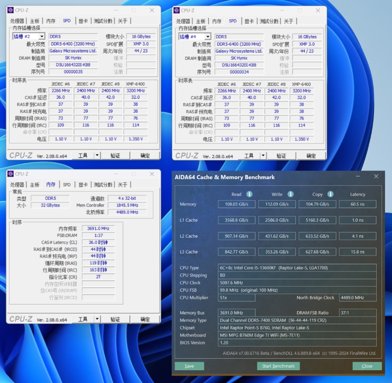
Task: Click CPU Type field i5-13600KF
Action: pos(297,268)
